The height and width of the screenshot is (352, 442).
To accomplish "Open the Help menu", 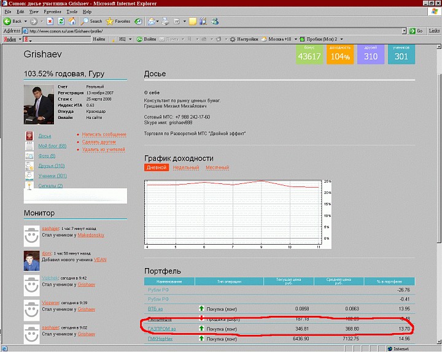I will click(87, 12).
